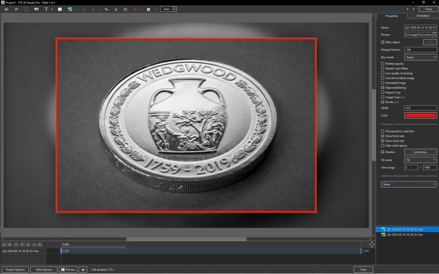Click the scissors Cut icon
This screenshot has height=274, width=439.
point(116,9)
